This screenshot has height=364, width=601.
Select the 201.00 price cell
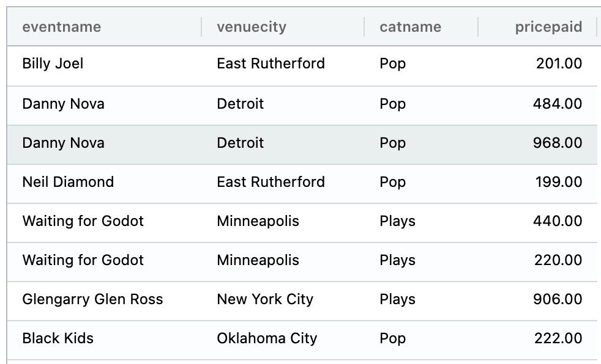tap(559, 64)
